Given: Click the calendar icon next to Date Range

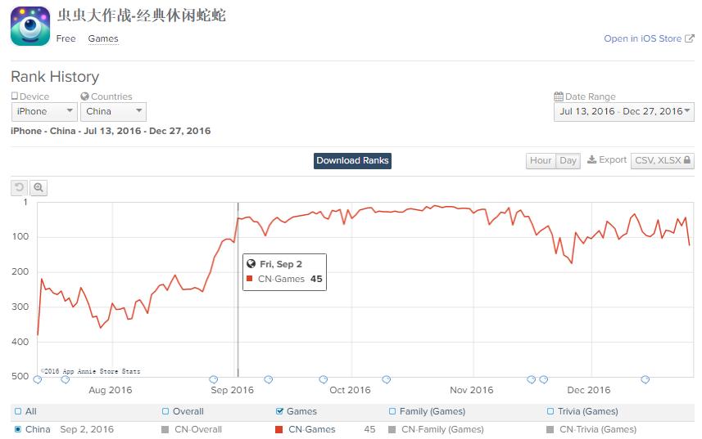Looking at the screenshot, I should pos(559,96).
